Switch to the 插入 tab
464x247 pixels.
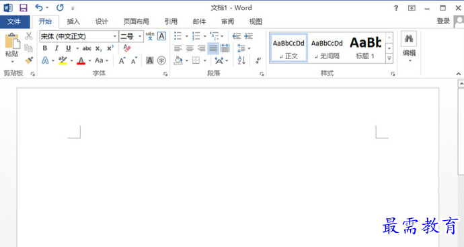pos(73,21)
